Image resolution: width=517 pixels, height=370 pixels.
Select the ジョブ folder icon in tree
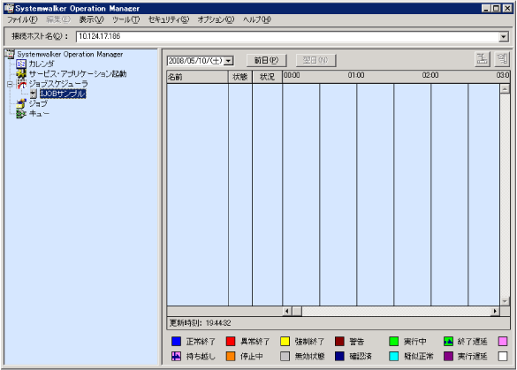click(21, 104)
